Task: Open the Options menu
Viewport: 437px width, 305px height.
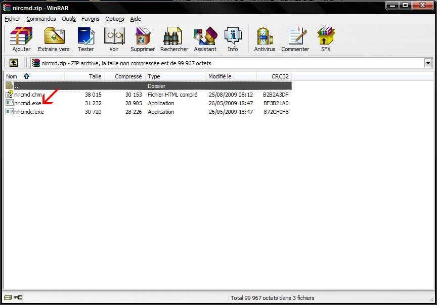Action: [114, 19]
